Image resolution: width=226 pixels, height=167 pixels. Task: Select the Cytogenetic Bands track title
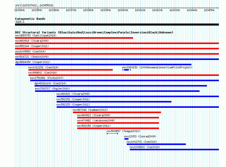30,19
